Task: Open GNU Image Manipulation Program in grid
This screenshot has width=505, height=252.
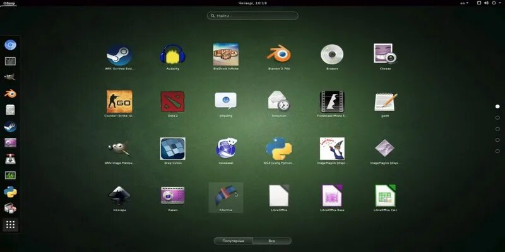Action: coord(119,149)
